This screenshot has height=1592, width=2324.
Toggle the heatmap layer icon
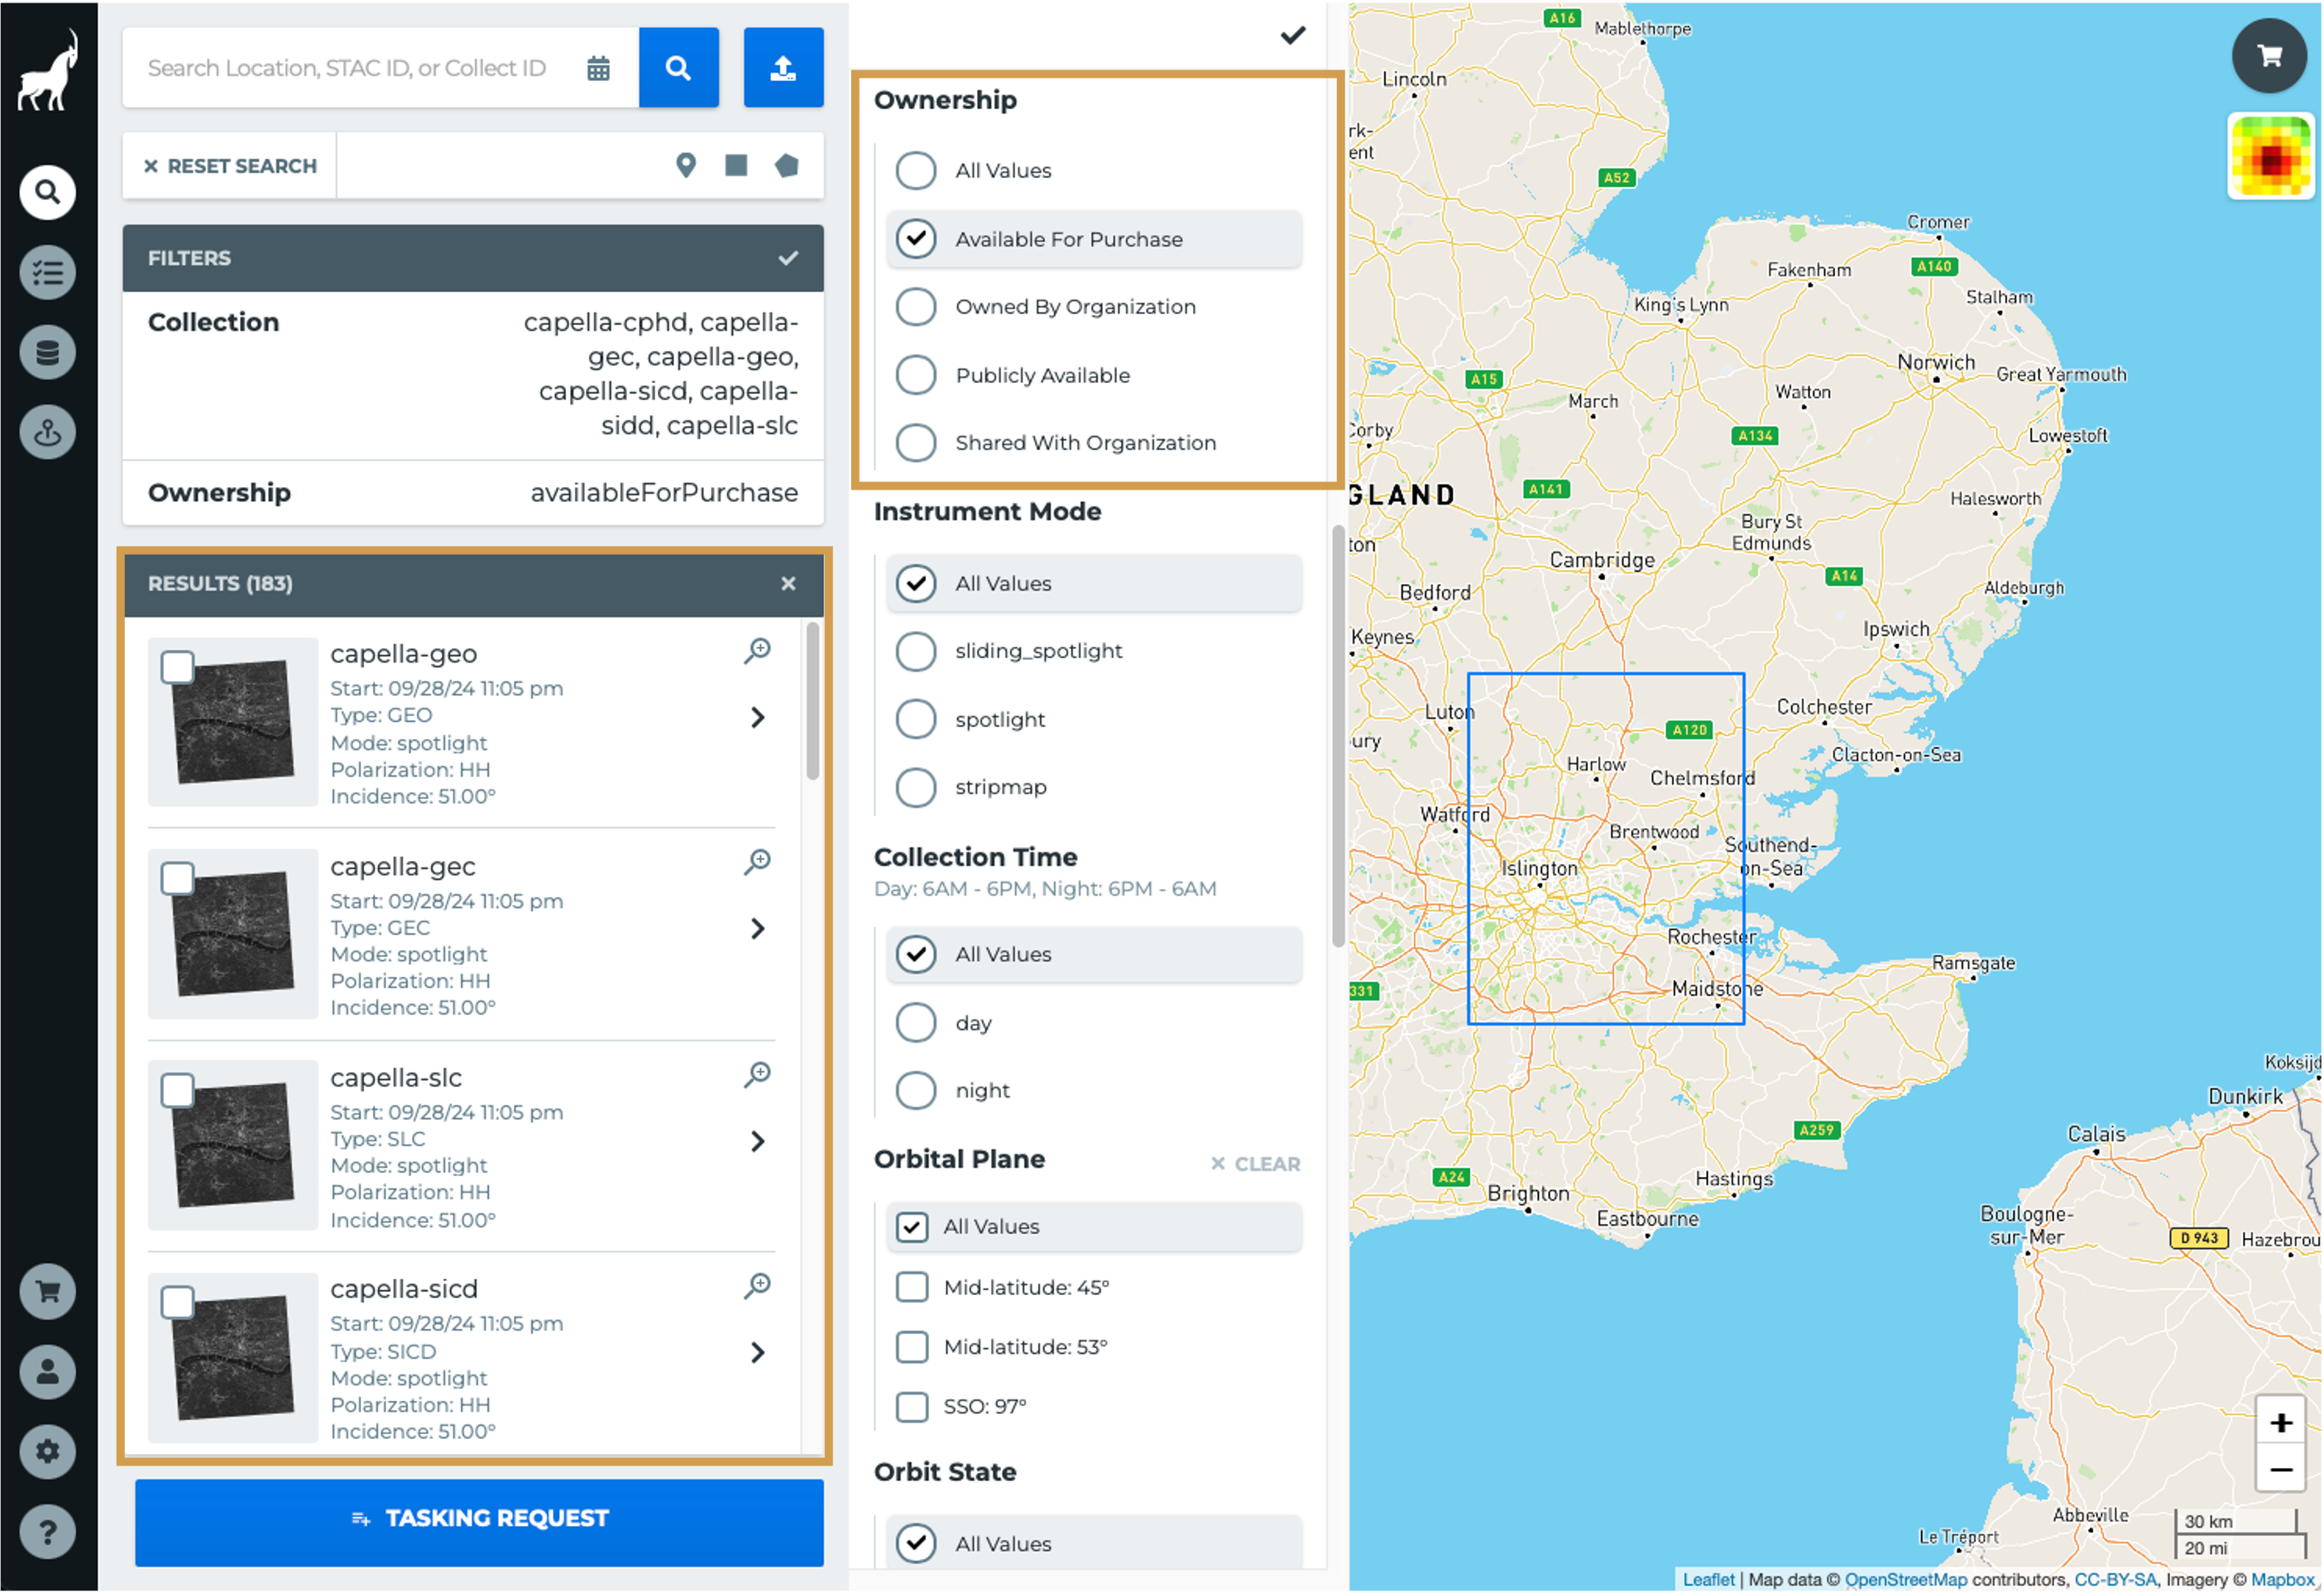(x=2271, y=156)
